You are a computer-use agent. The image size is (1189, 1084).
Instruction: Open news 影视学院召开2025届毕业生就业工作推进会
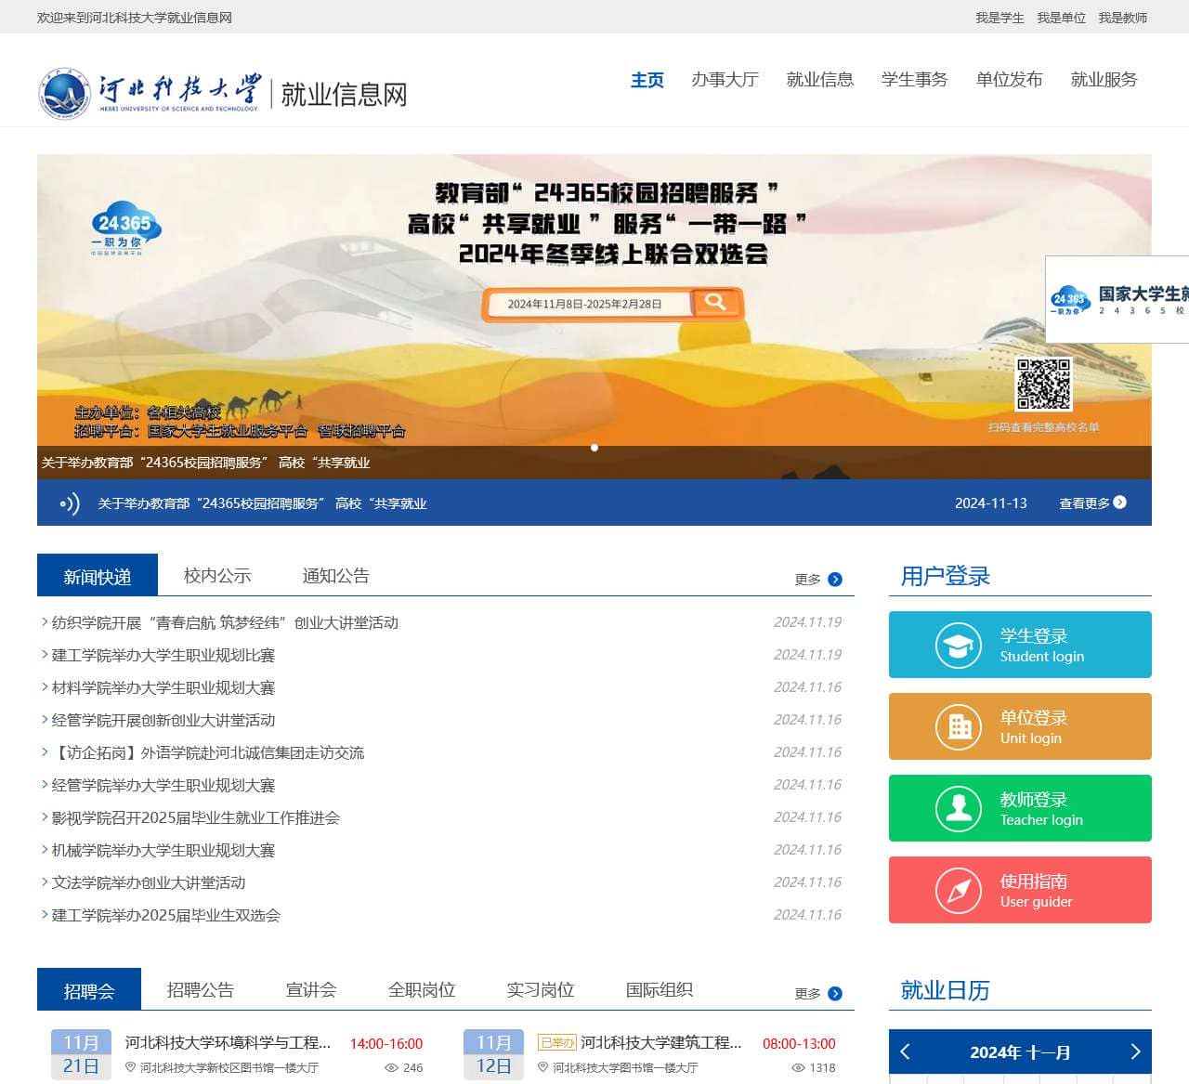pyautogui.click(x=196, y=818)
